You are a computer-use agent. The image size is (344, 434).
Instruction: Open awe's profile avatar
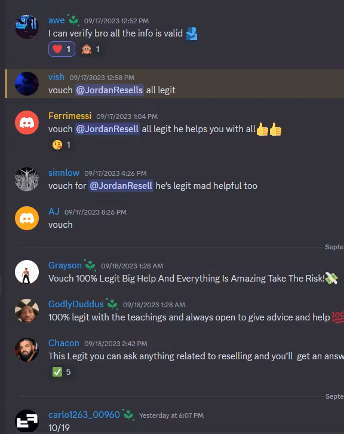pos(27,27)
